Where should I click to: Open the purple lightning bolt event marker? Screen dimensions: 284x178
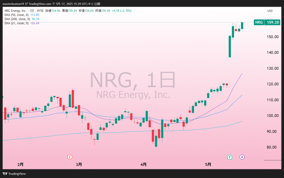coord(242,157)
